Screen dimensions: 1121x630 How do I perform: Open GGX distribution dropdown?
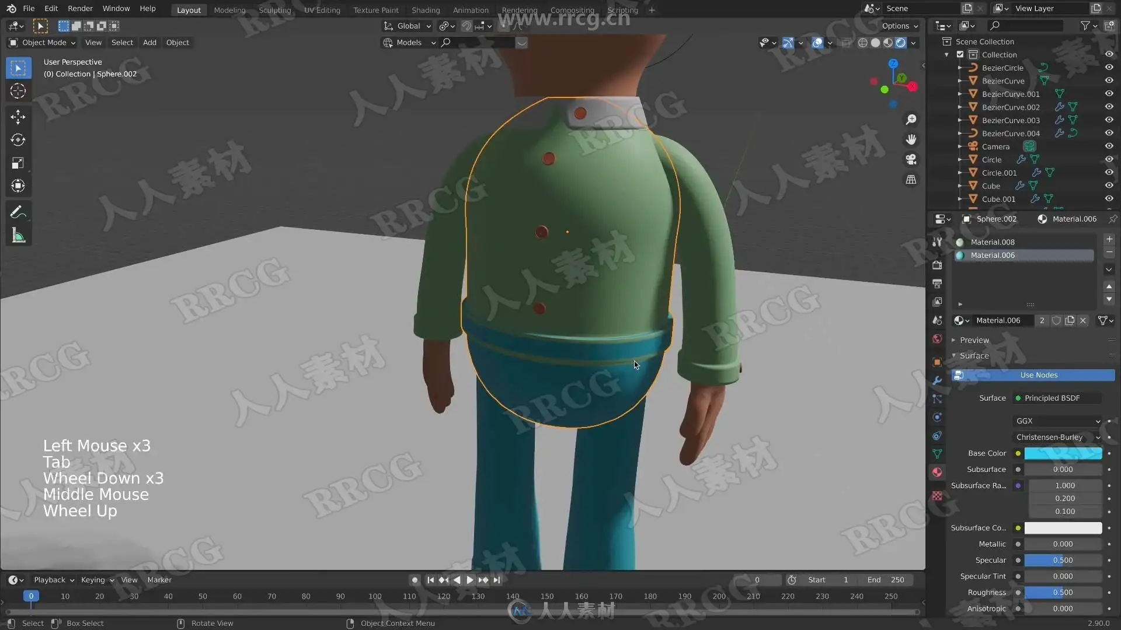point(1057,421)
